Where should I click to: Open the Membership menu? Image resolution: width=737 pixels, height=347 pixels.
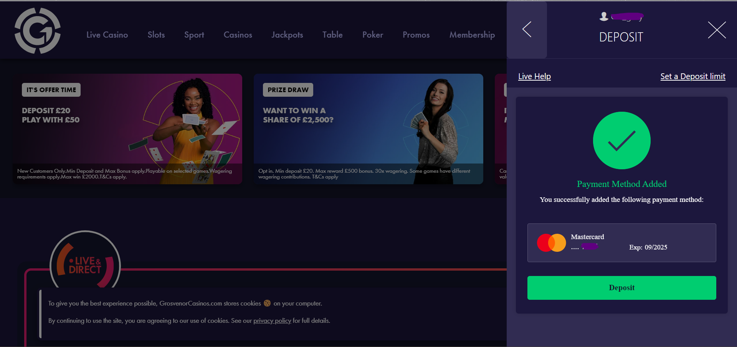472,35
